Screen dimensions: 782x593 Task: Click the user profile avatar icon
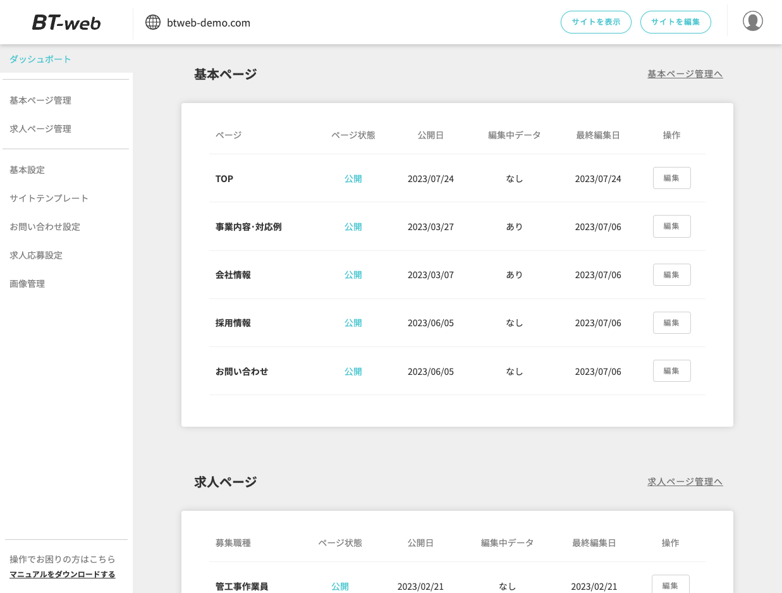pos(752,21)
